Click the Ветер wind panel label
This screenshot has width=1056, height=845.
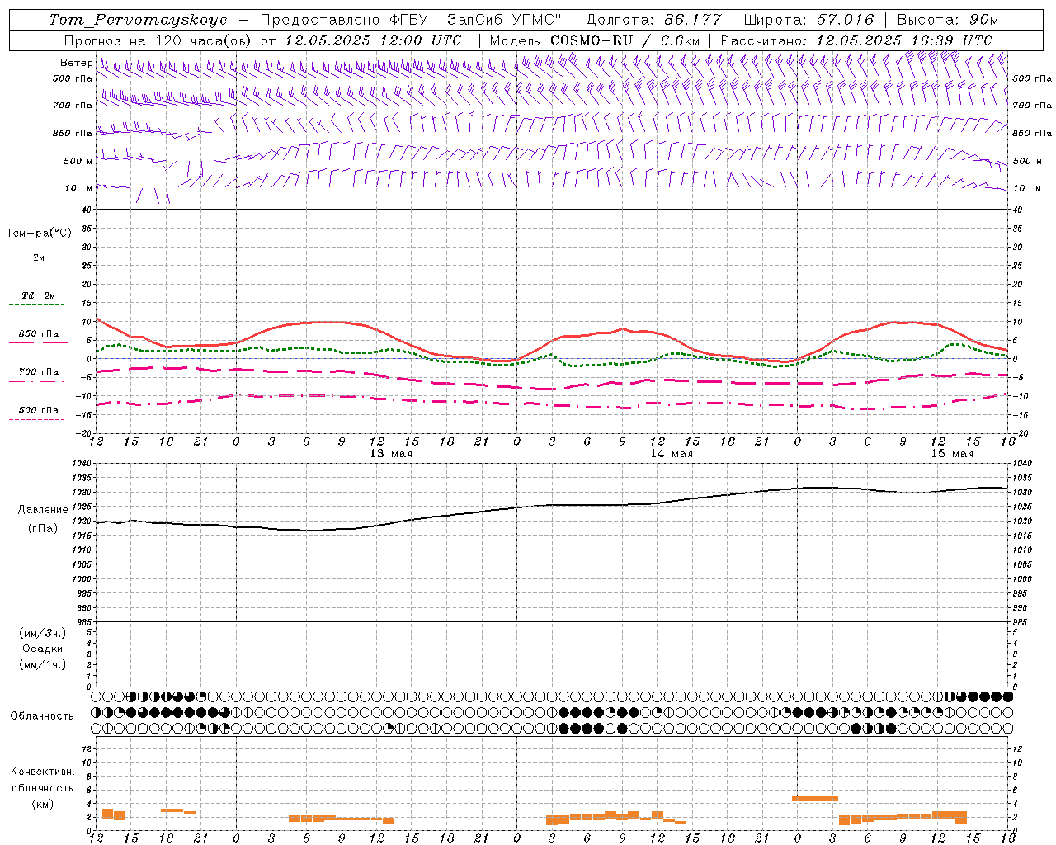tap(76, 63)
